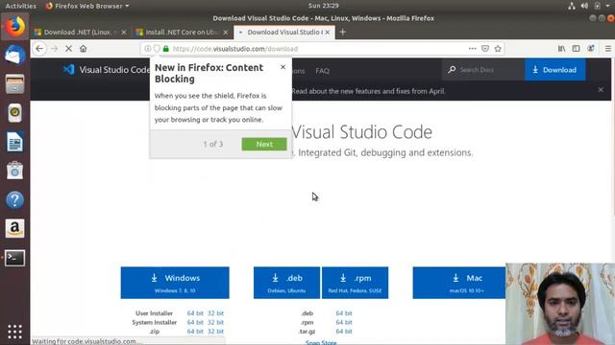Open the page actions three-dots menu
615x345 pixels.
click(472, 49)
